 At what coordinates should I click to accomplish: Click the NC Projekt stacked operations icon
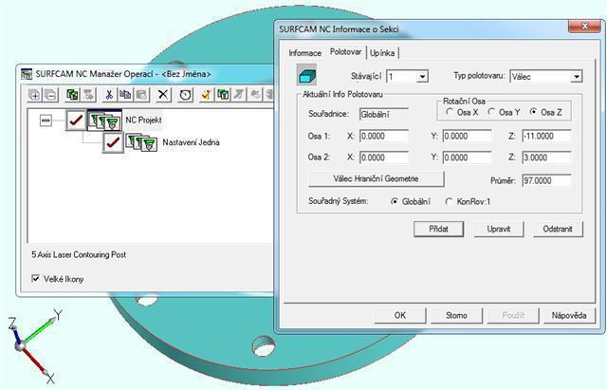(x=105, y=121)
